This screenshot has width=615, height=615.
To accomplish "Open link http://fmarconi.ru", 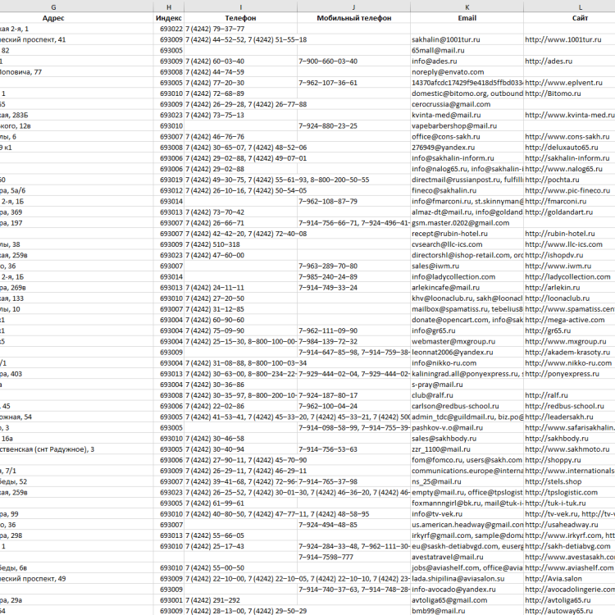I will [x=556, y=202].
